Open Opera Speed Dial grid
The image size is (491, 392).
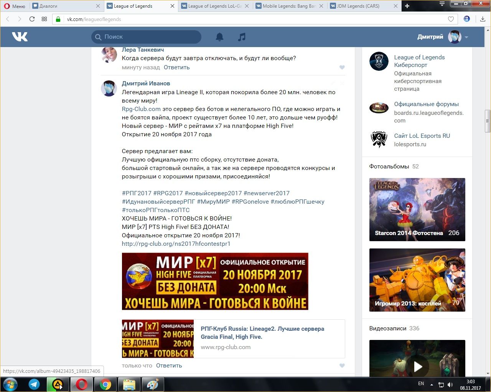[x=44, y=19]
